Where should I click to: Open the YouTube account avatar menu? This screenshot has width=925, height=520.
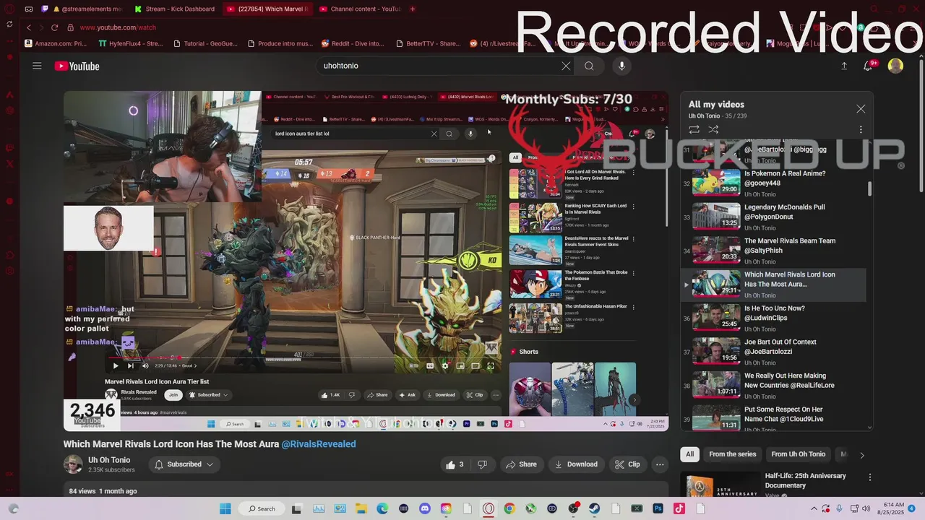(895, 66)
